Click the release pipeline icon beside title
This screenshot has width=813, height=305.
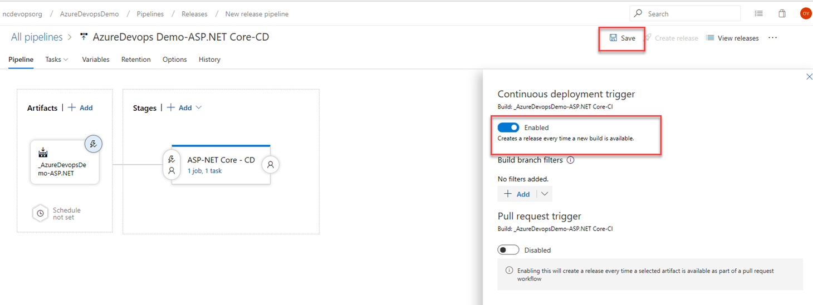point(84,37)
